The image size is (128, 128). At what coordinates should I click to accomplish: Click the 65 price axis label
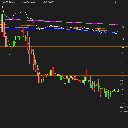[x=121, y=84]
